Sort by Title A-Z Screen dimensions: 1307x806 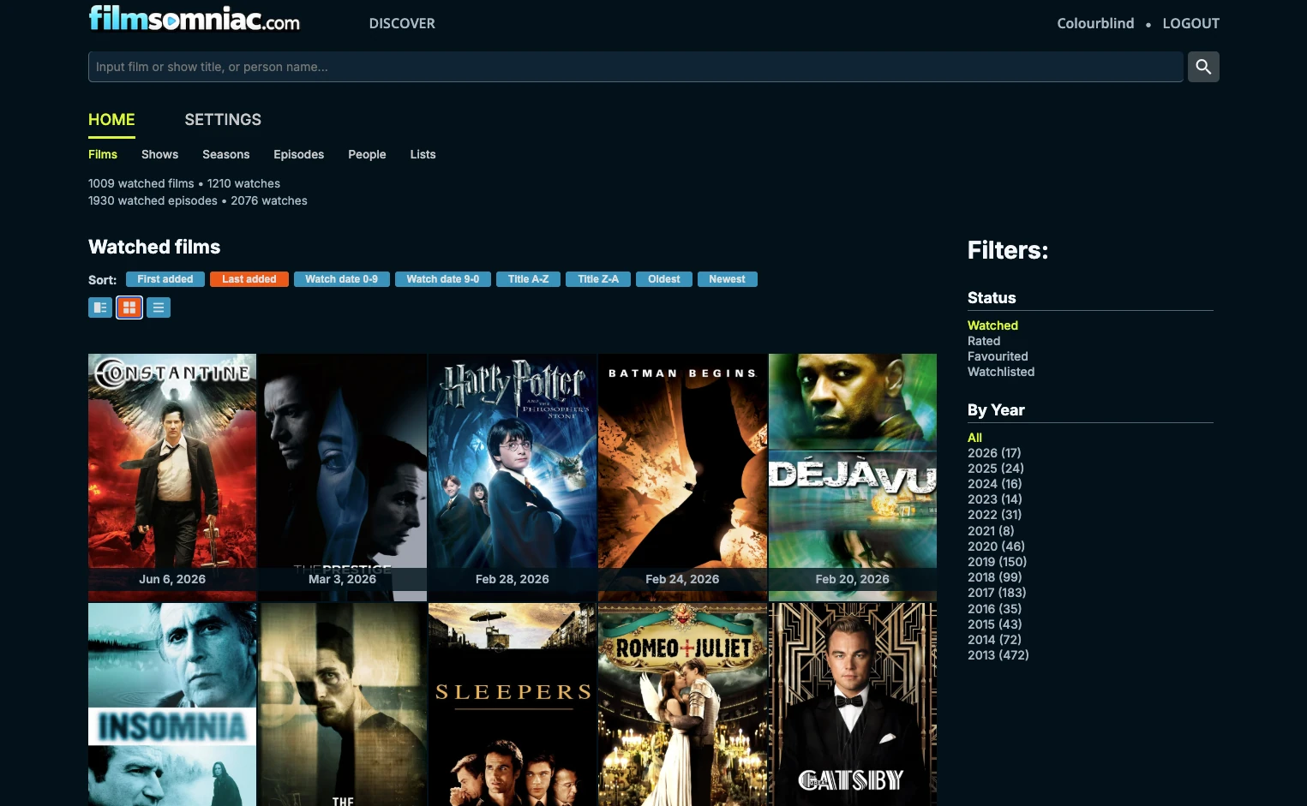[529, 279]
